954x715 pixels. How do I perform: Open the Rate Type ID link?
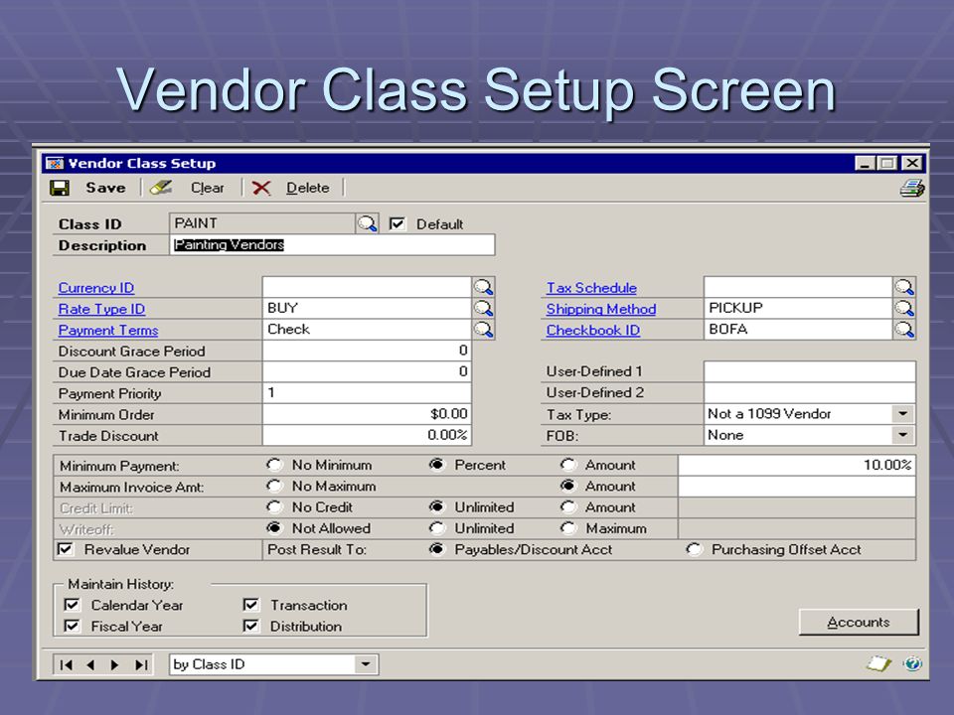point(101,309)
